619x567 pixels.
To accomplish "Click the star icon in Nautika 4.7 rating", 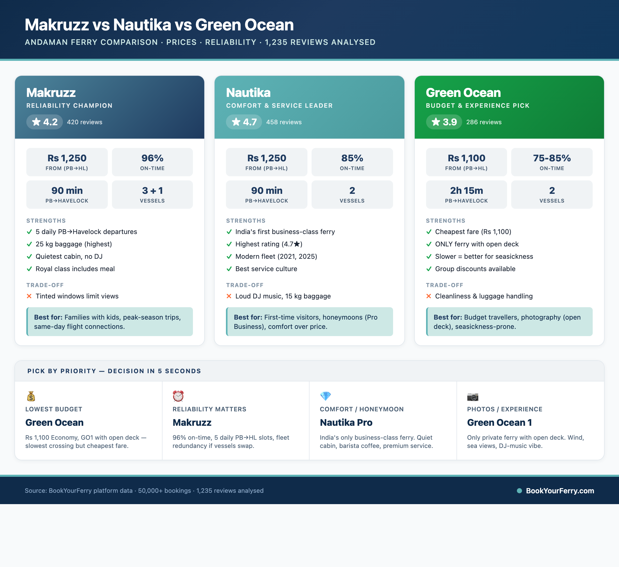I will (236, 122).
